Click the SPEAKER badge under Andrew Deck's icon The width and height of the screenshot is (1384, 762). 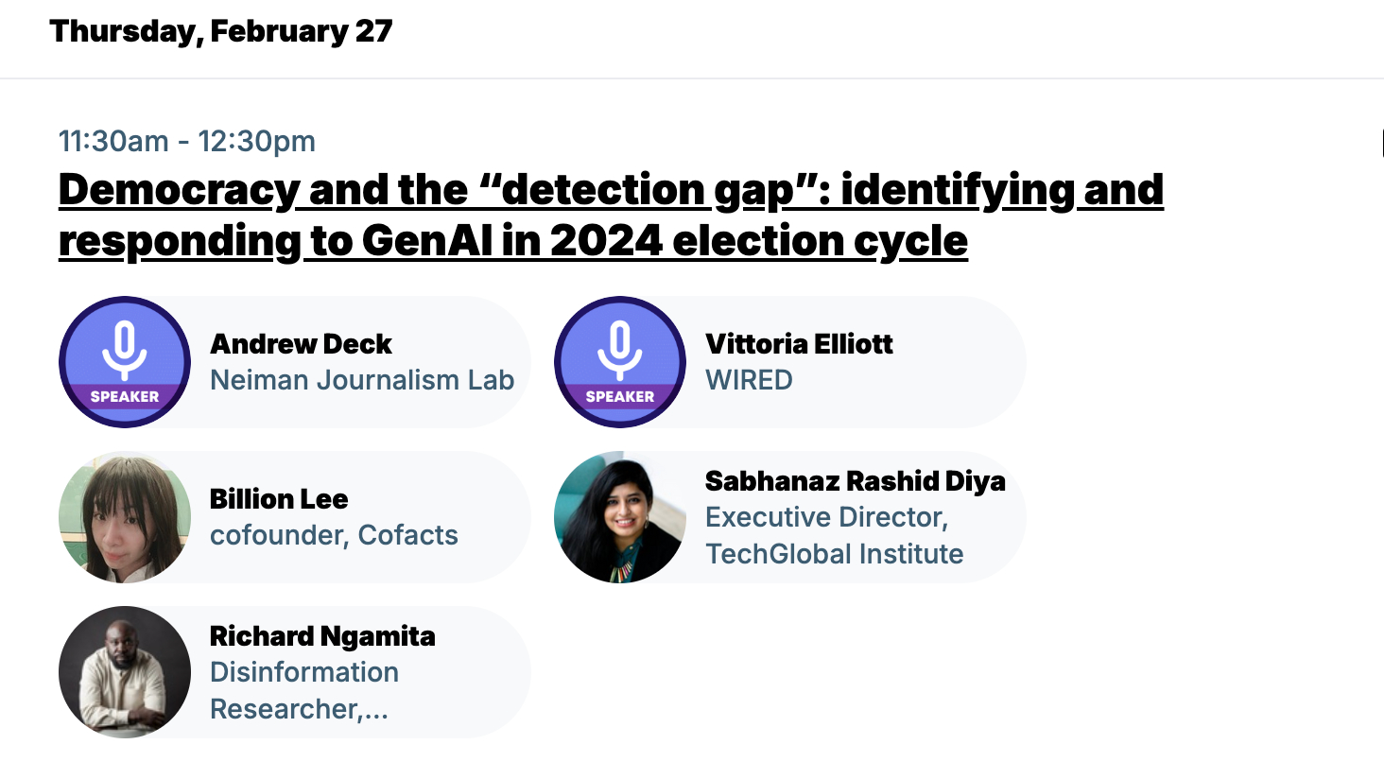coord(125,397)
